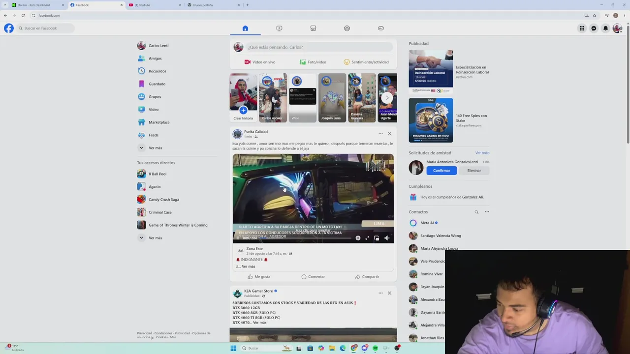
Task: Open Crear historia card
Action: coord(243,97)
